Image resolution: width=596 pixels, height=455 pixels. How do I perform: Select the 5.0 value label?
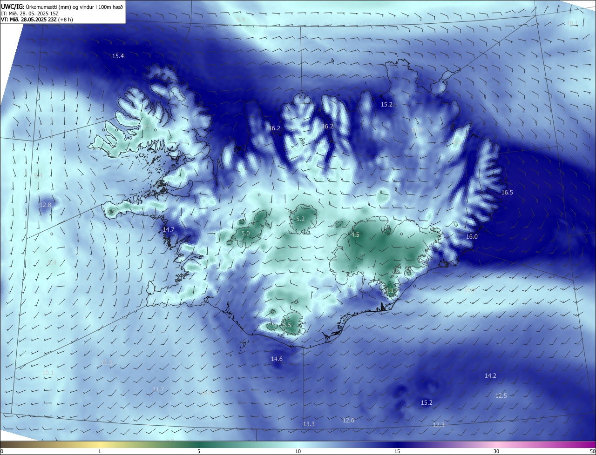[x=245, y=233]
